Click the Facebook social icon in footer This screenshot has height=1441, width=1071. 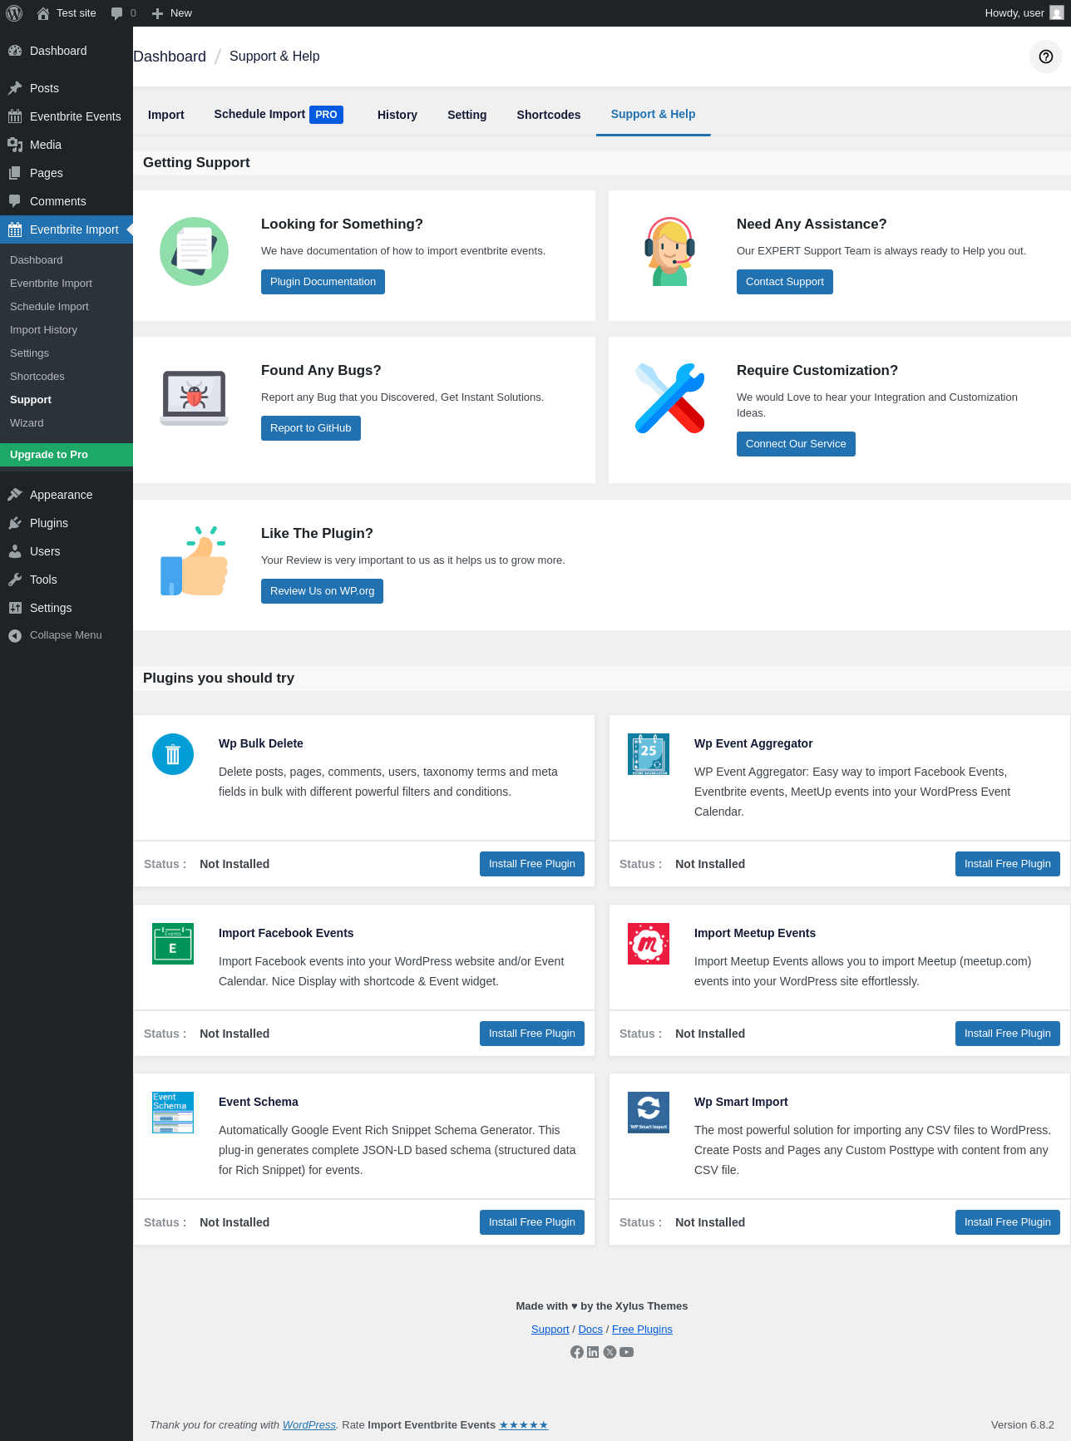(577, 1352)
